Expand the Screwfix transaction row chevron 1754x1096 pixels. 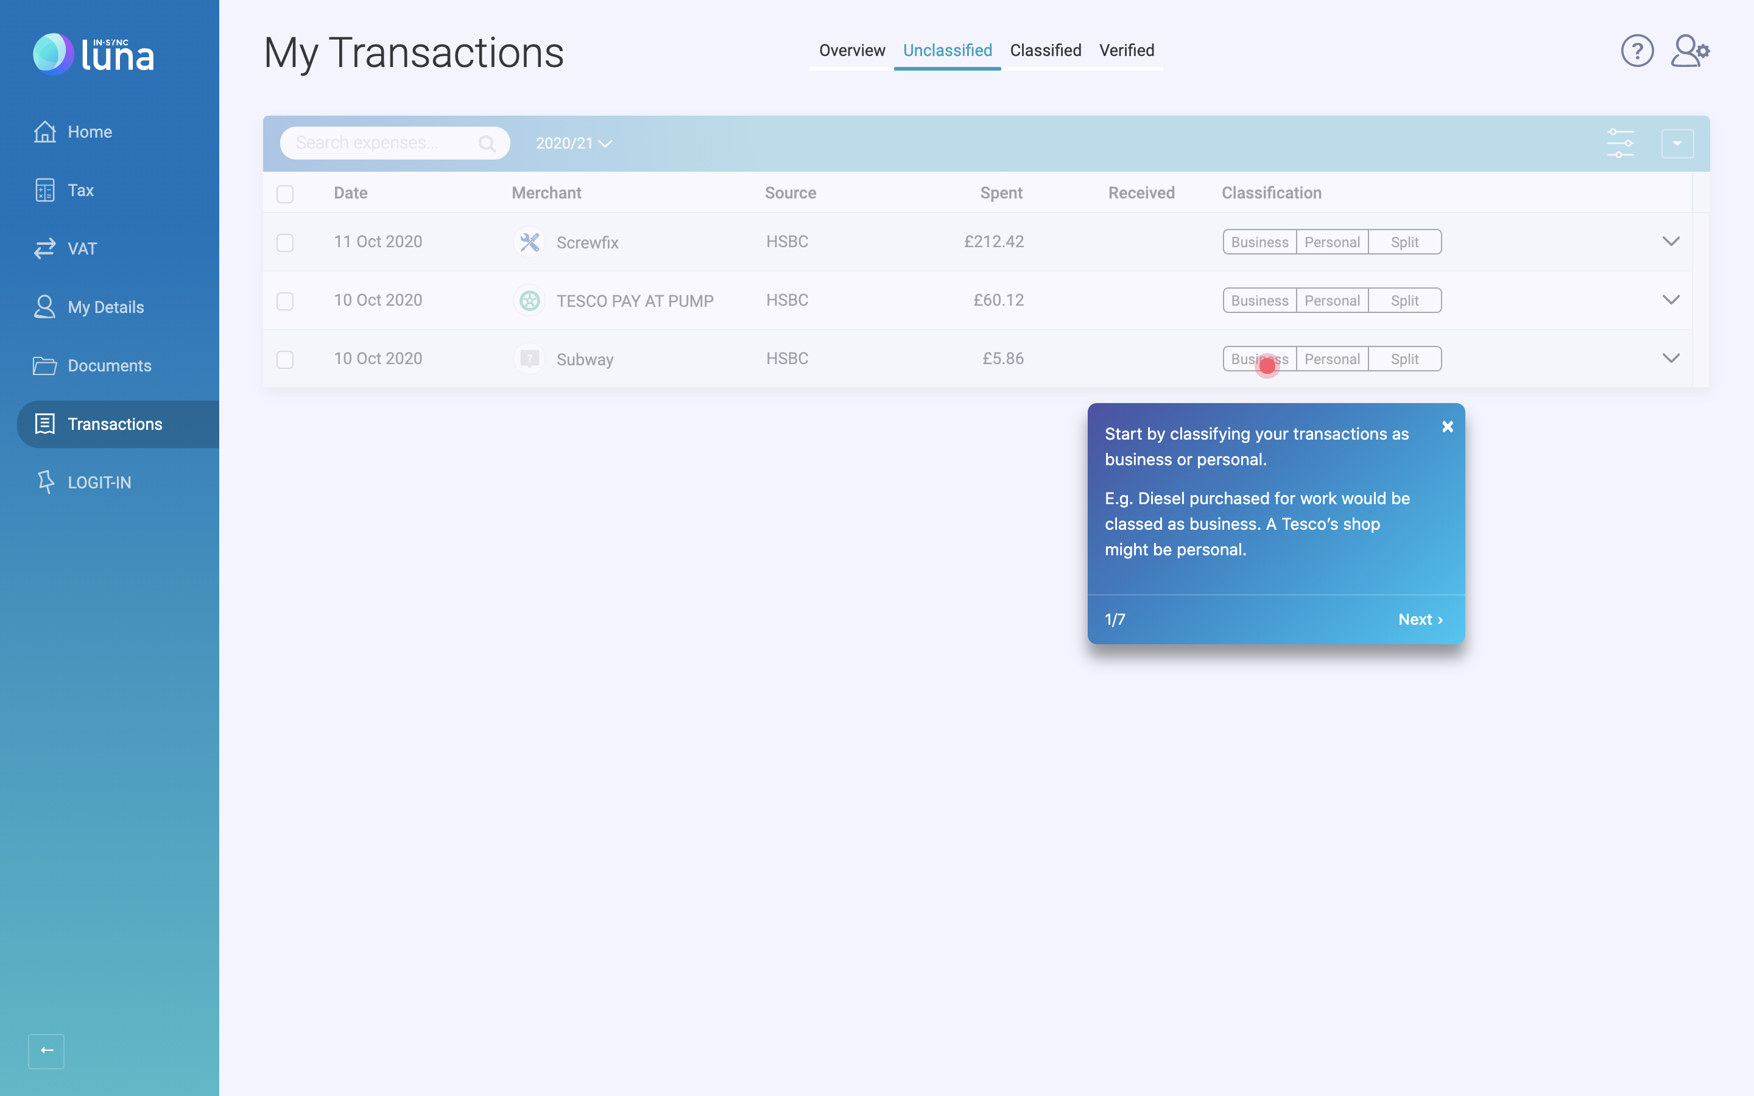coord(1671,241)
